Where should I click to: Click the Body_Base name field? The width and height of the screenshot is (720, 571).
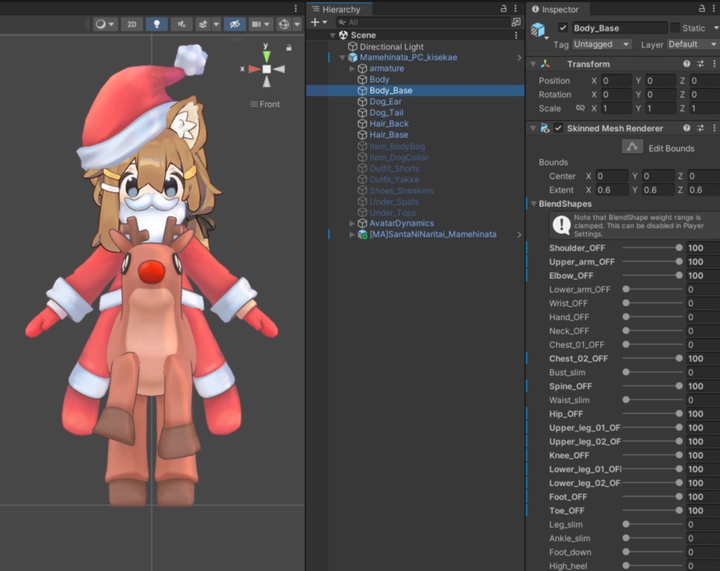pyautogui.click(x=619, y=28)
